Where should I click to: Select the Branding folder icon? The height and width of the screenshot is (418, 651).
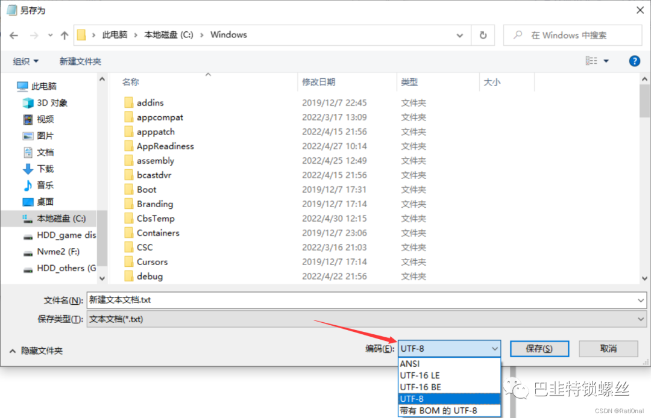click(129, 204)
